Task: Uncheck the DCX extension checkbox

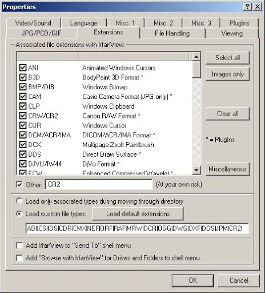Action: point(23,144)
